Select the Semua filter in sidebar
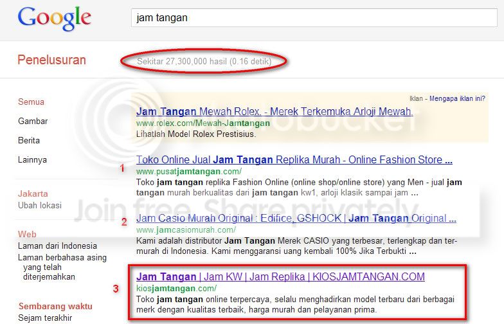This screenshot has height=324, width=504. point(31,102)
